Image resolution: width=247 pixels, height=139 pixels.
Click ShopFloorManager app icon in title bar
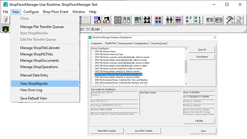6,5
